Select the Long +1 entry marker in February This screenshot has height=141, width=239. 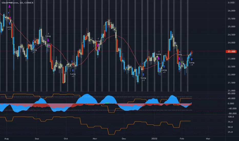[x=192, y=62]
